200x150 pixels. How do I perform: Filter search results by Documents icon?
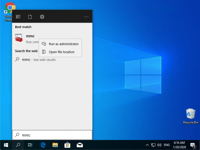tap(30, 17)
